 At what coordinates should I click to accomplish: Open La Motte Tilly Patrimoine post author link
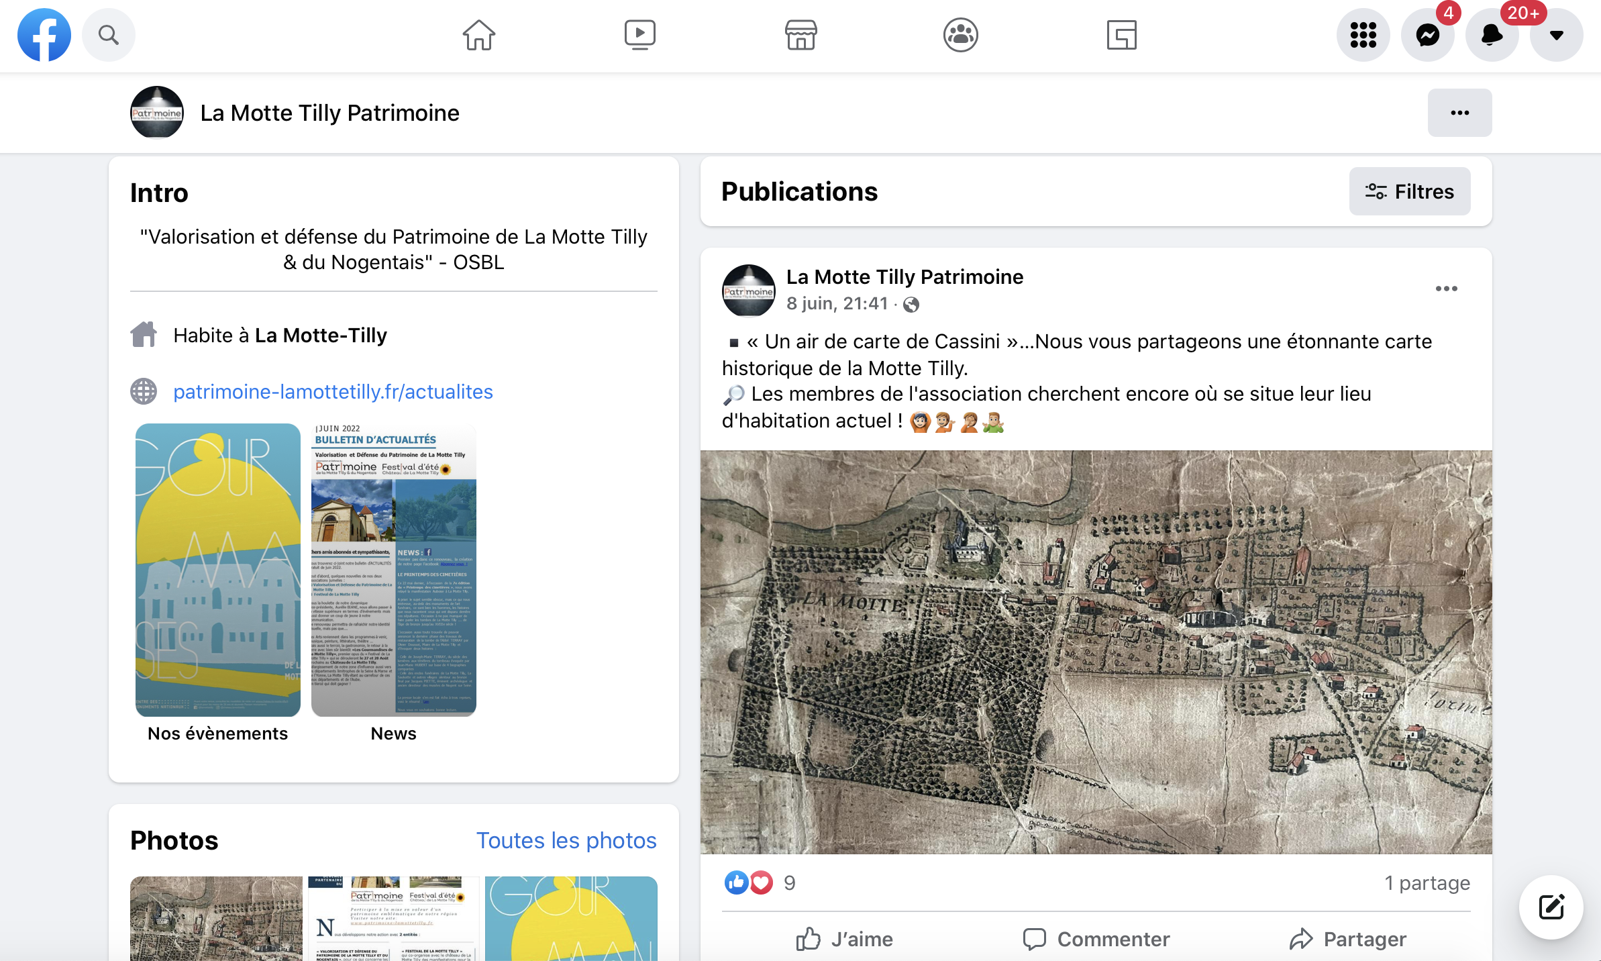coord(905,276)
